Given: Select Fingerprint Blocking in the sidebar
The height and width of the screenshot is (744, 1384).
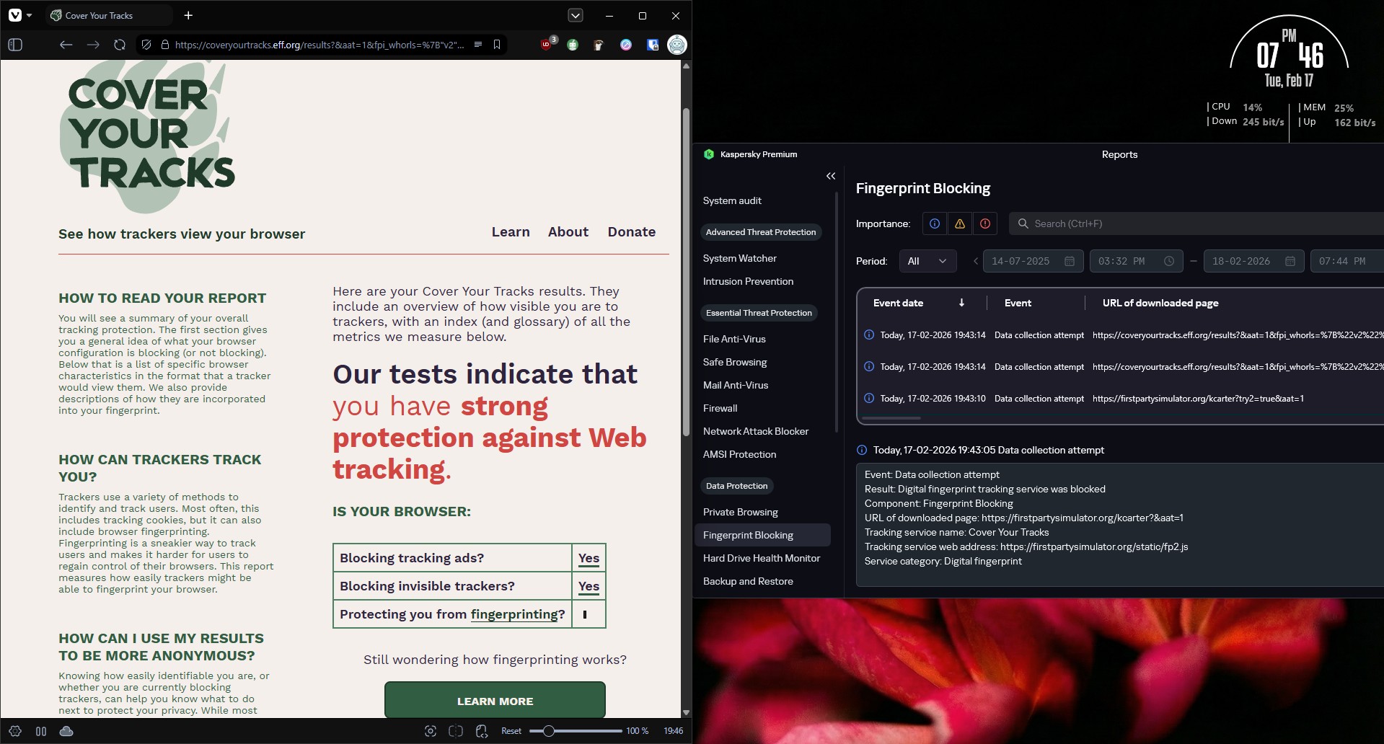Looking at the screenshot, I should pos(762,535).
